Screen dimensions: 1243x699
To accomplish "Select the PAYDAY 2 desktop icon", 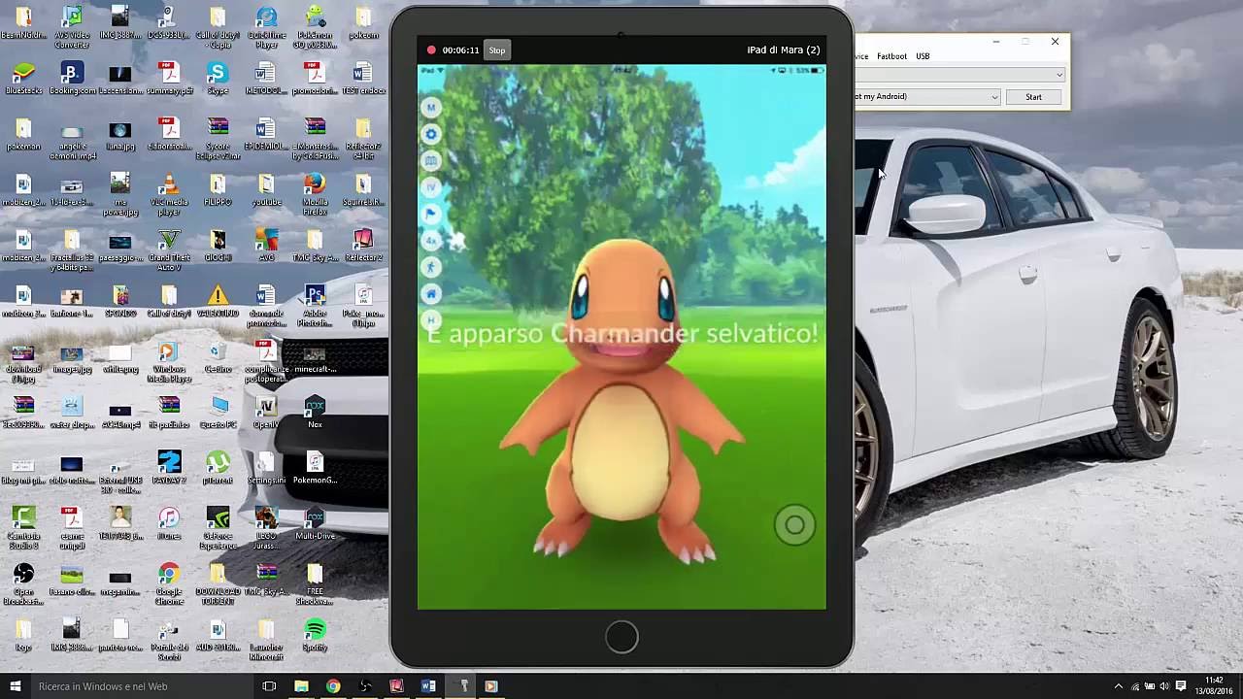I will pyautogui.click(x=169, y=468).
